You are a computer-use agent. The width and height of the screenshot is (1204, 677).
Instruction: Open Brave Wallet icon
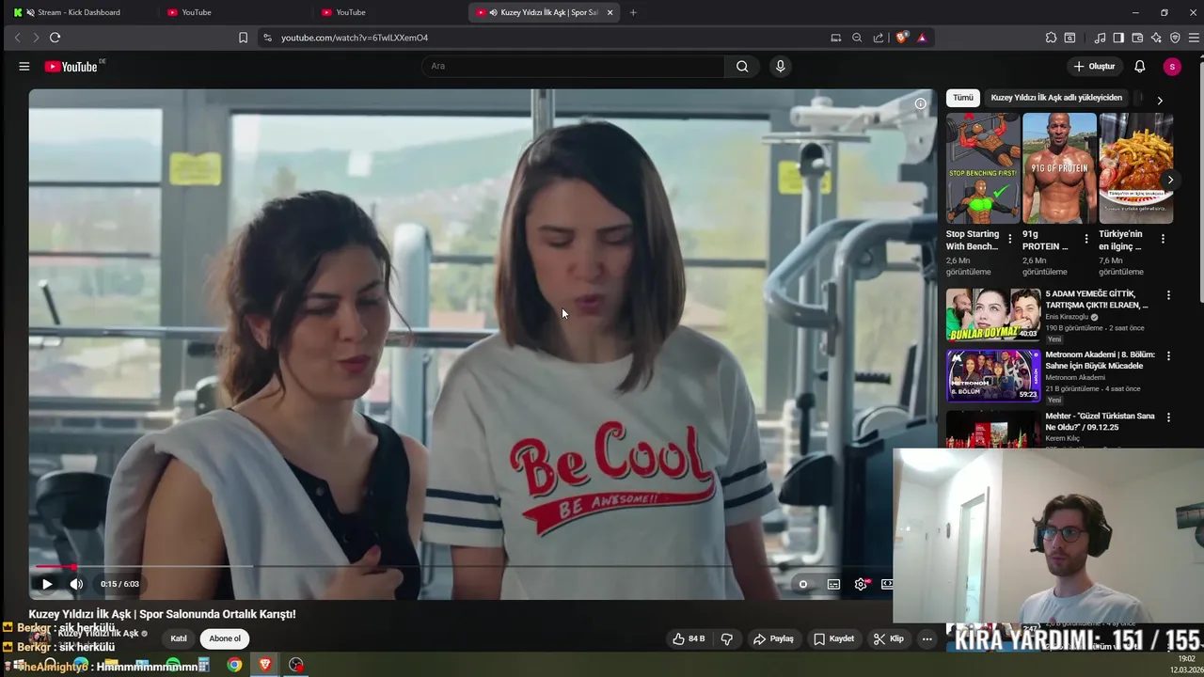pyautogui.click(x=1137, y=38)
